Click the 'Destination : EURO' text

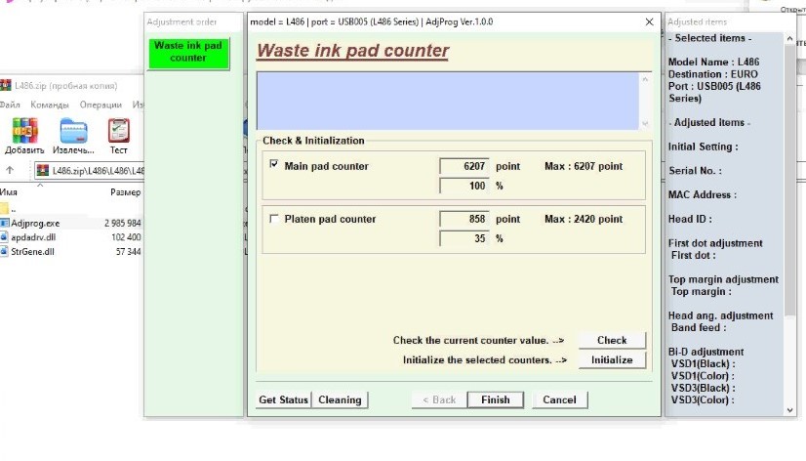[713, 74]
